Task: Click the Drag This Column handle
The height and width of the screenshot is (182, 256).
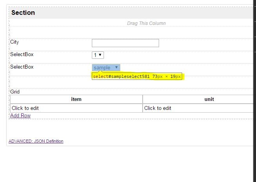Action: pyautogui.click(x=146, y=23)
